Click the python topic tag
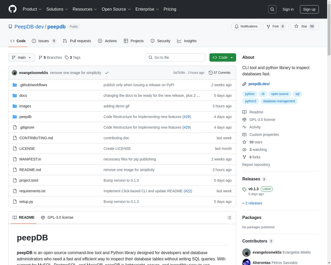The image size is (331, 265). pyautogui.click(x=250, y=94)
